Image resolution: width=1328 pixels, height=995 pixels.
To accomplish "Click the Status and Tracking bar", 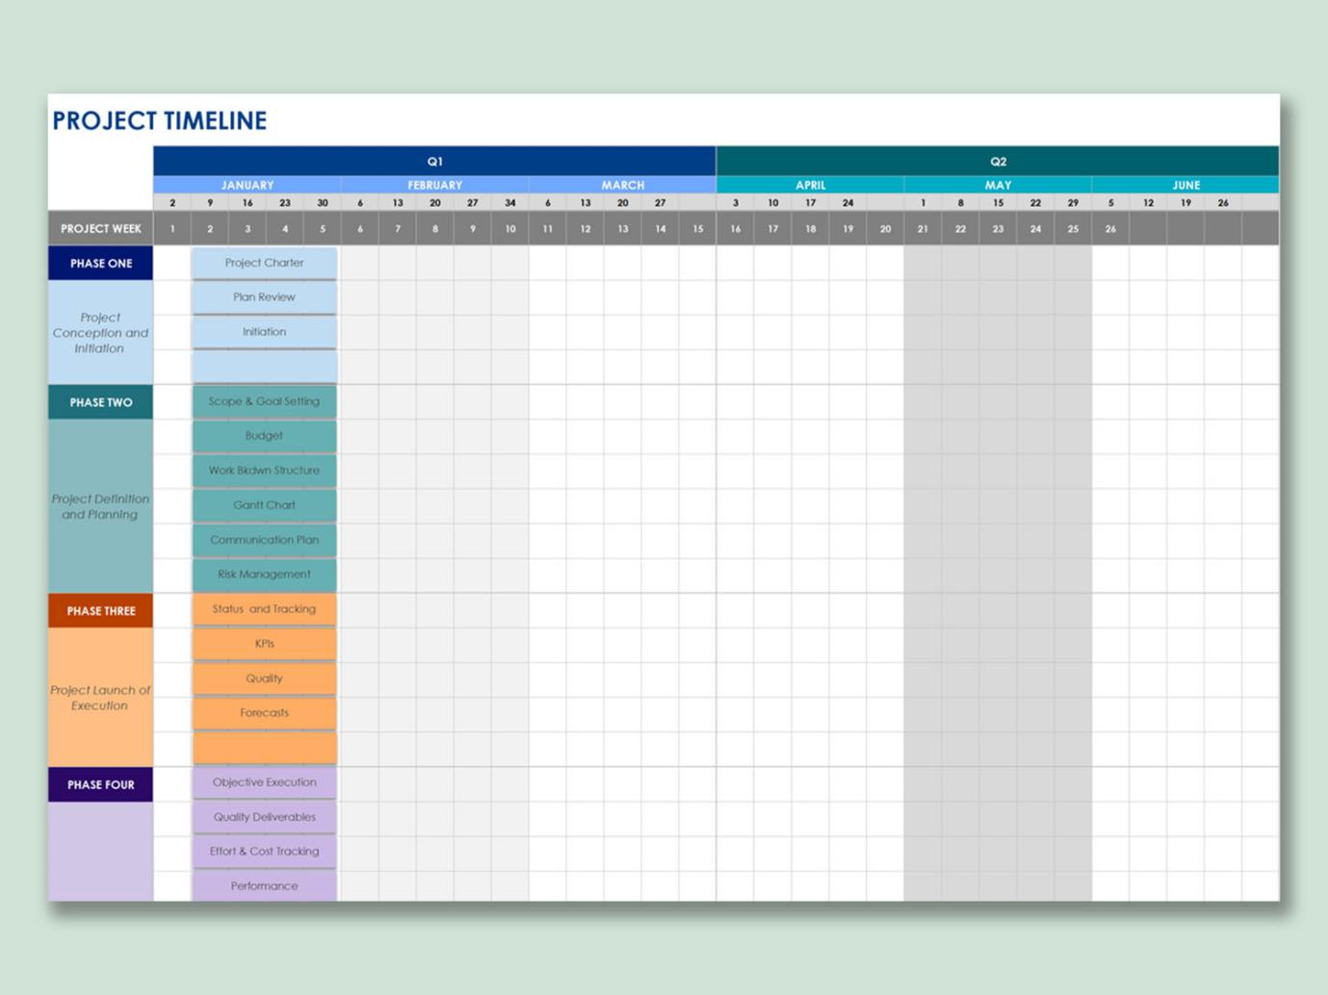I will (x=265, y=608).
